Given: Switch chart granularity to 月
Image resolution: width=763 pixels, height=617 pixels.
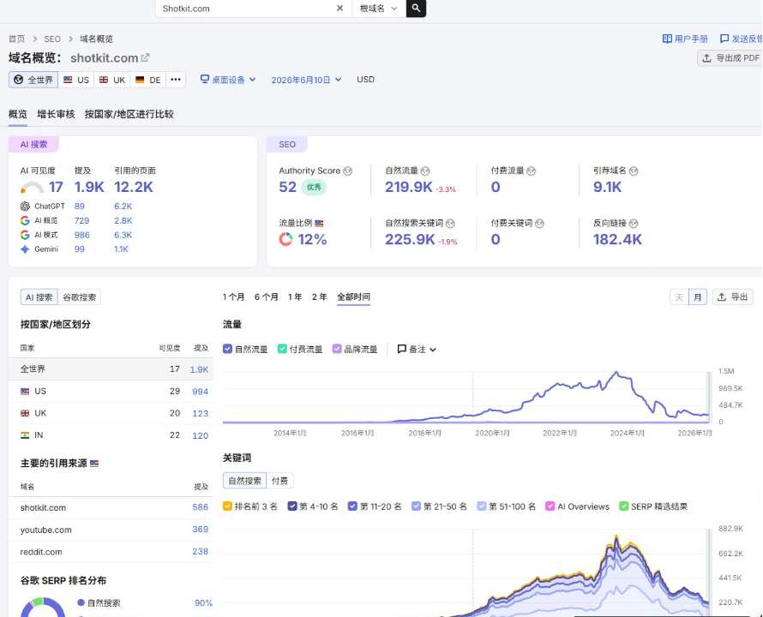Looking at the screenshot, I should (x=698, y=297).
